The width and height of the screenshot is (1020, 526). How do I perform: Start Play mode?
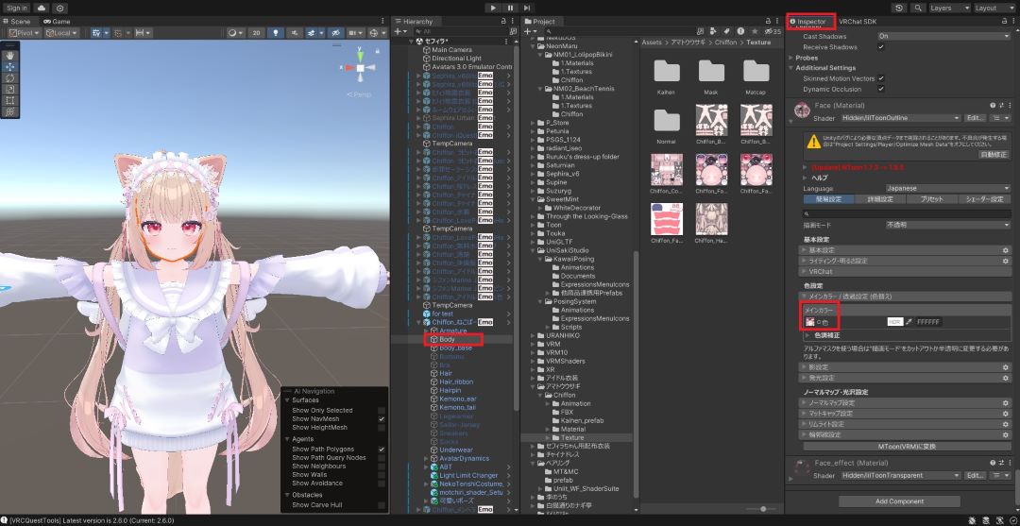pyautogui.click(x=493, y=8)
